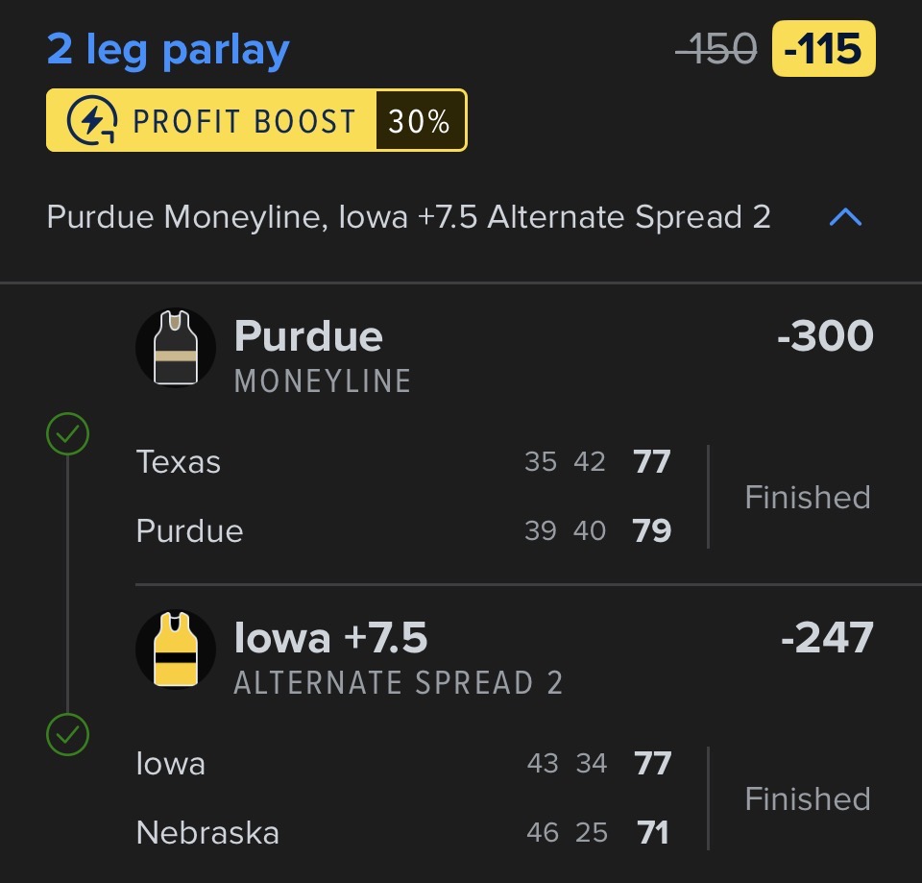The width and height of the screenshot is (922, 883).
Task: Click Finished status of Iowa-Nebraska game
Action: click(x=808, y=798)
